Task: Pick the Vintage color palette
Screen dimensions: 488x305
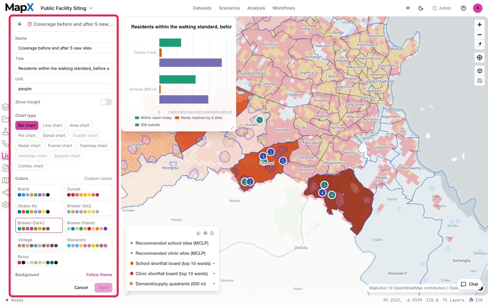Action: (x=39, y=242)
